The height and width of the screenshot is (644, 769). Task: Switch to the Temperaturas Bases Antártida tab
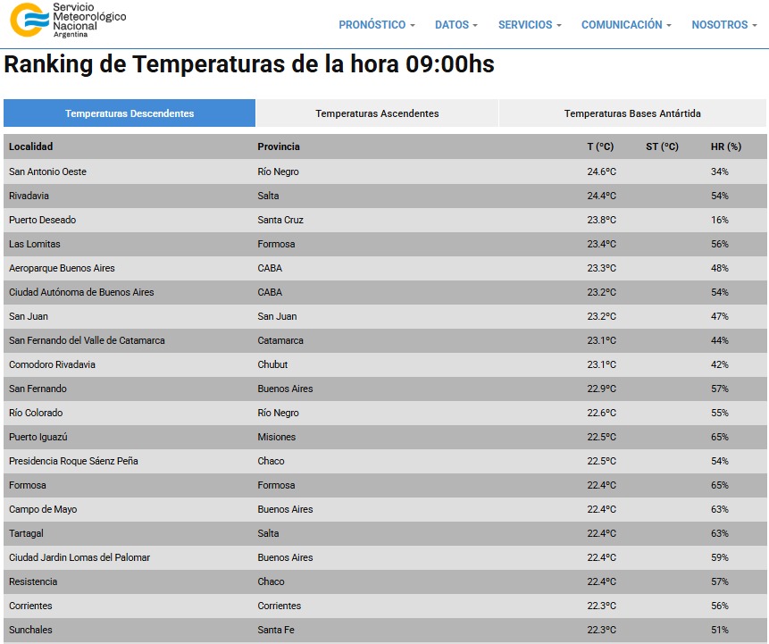click(x=631, y=113)
